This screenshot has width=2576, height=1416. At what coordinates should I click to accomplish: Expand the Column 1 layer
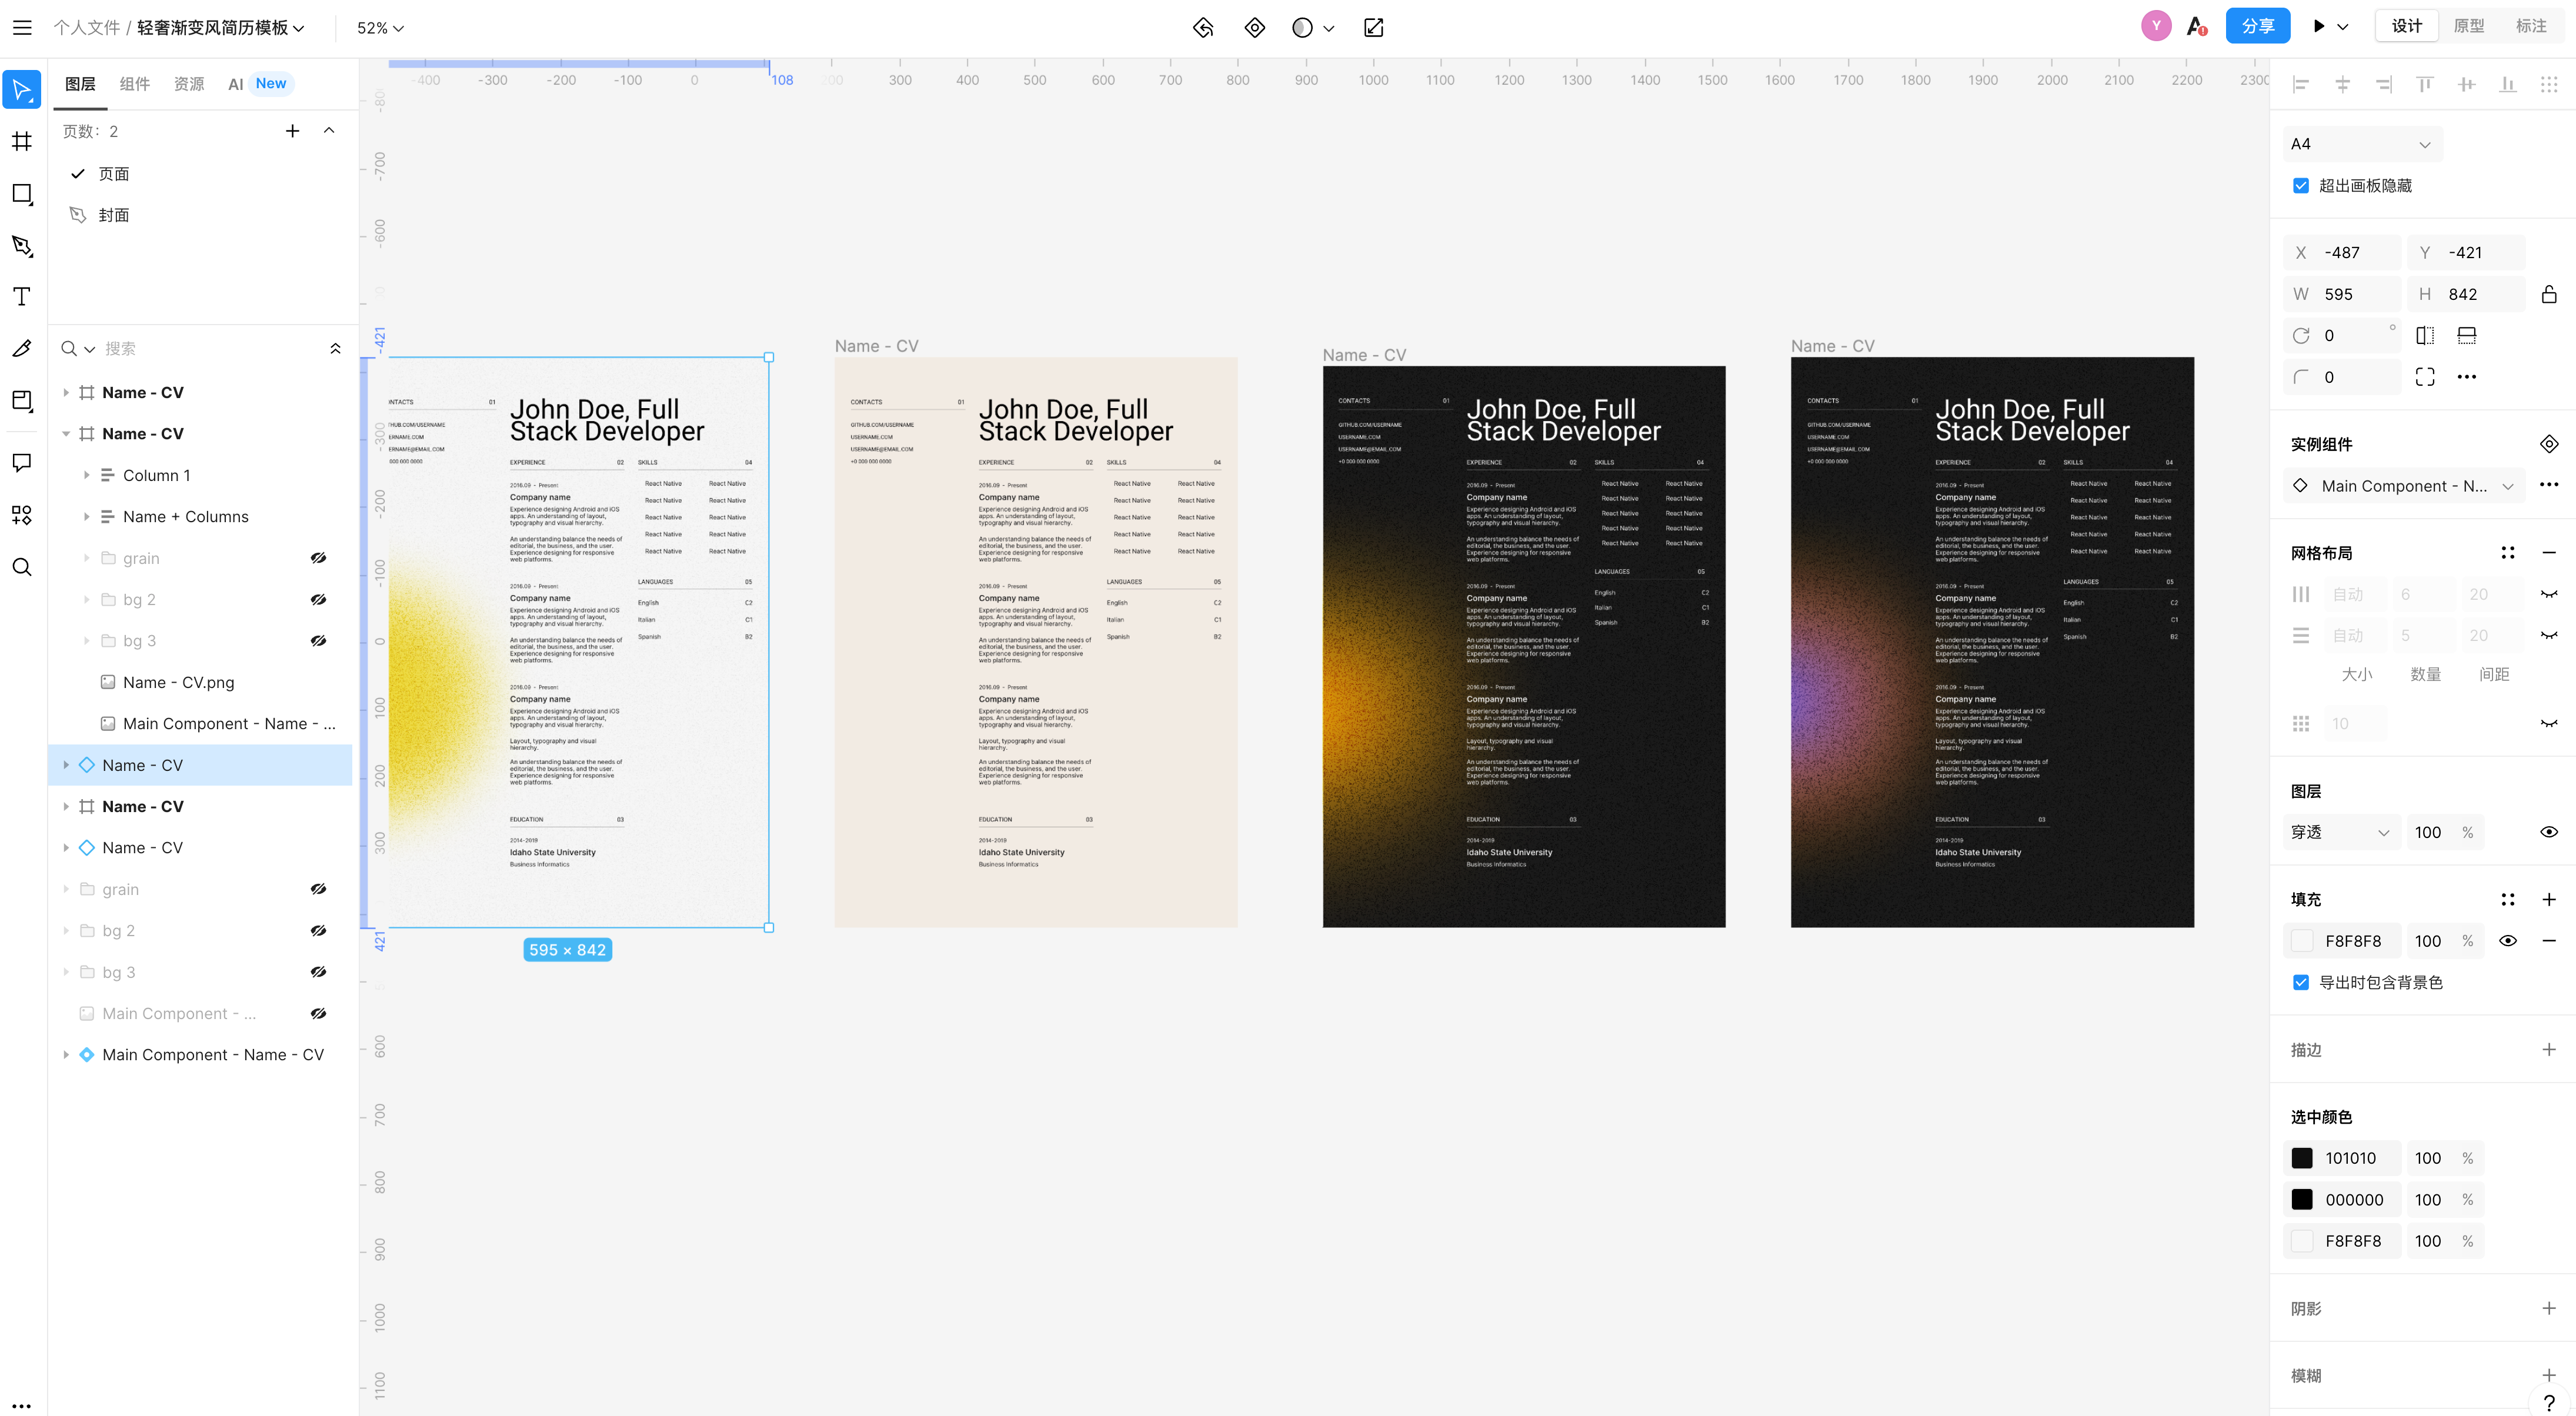click(86, 475)
